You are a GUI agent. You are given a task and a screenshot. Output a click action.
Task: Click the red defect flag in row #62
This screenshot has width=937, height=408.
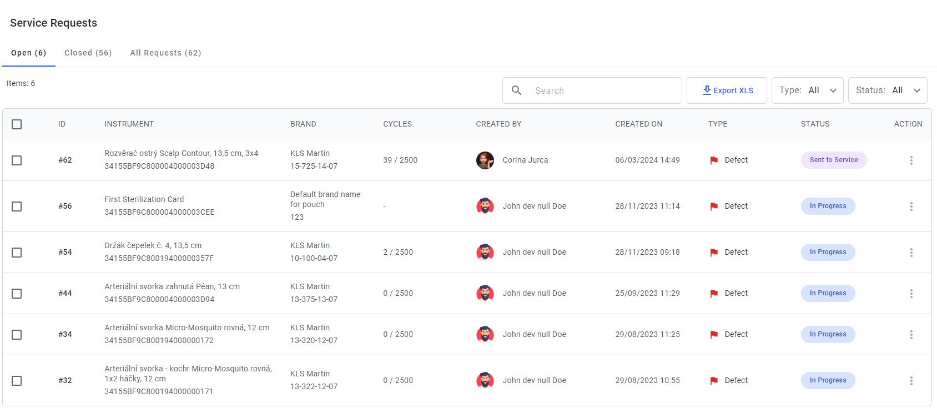point(714,160)
